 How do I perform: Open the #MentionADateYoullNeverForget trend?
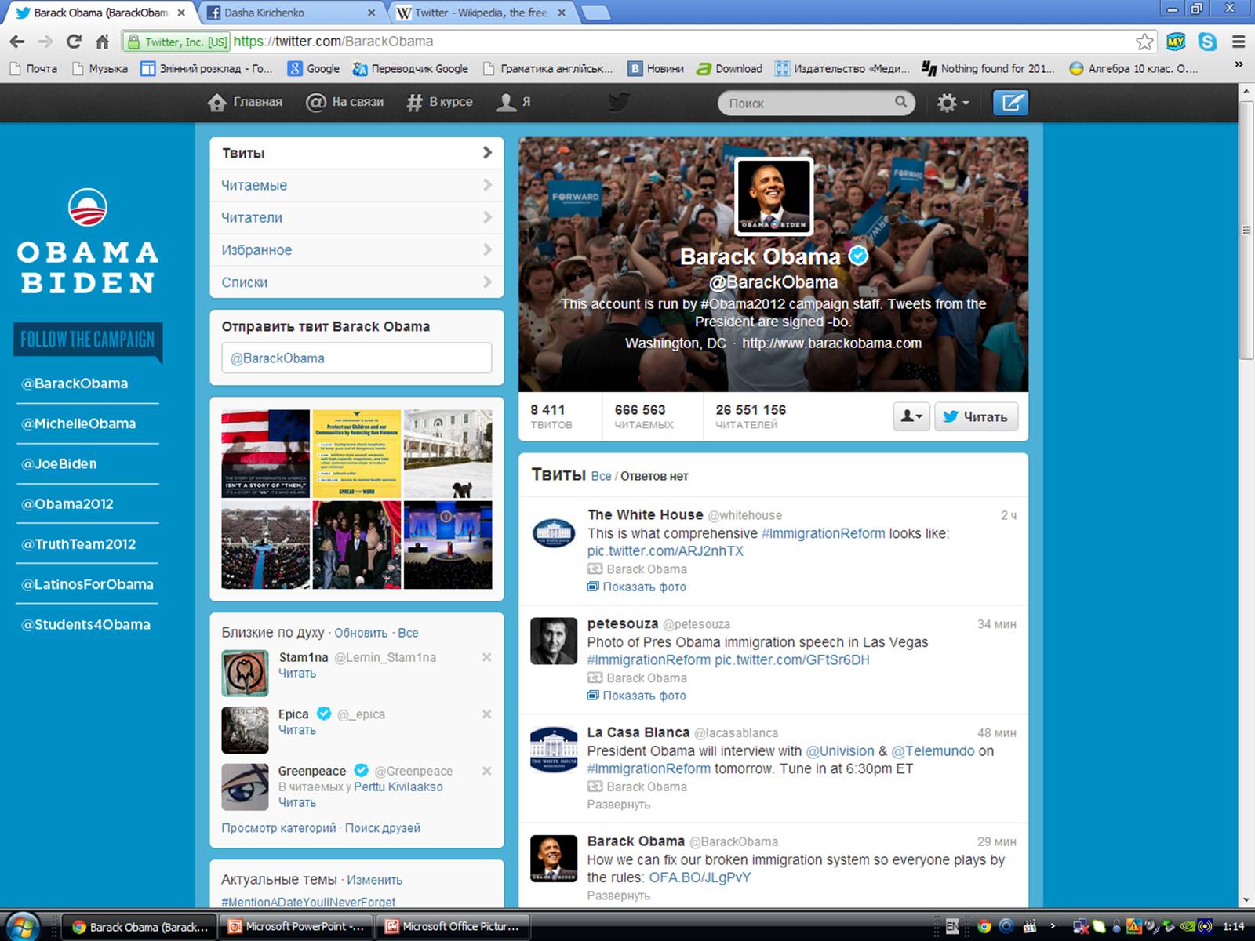click(x=308, y=902)
